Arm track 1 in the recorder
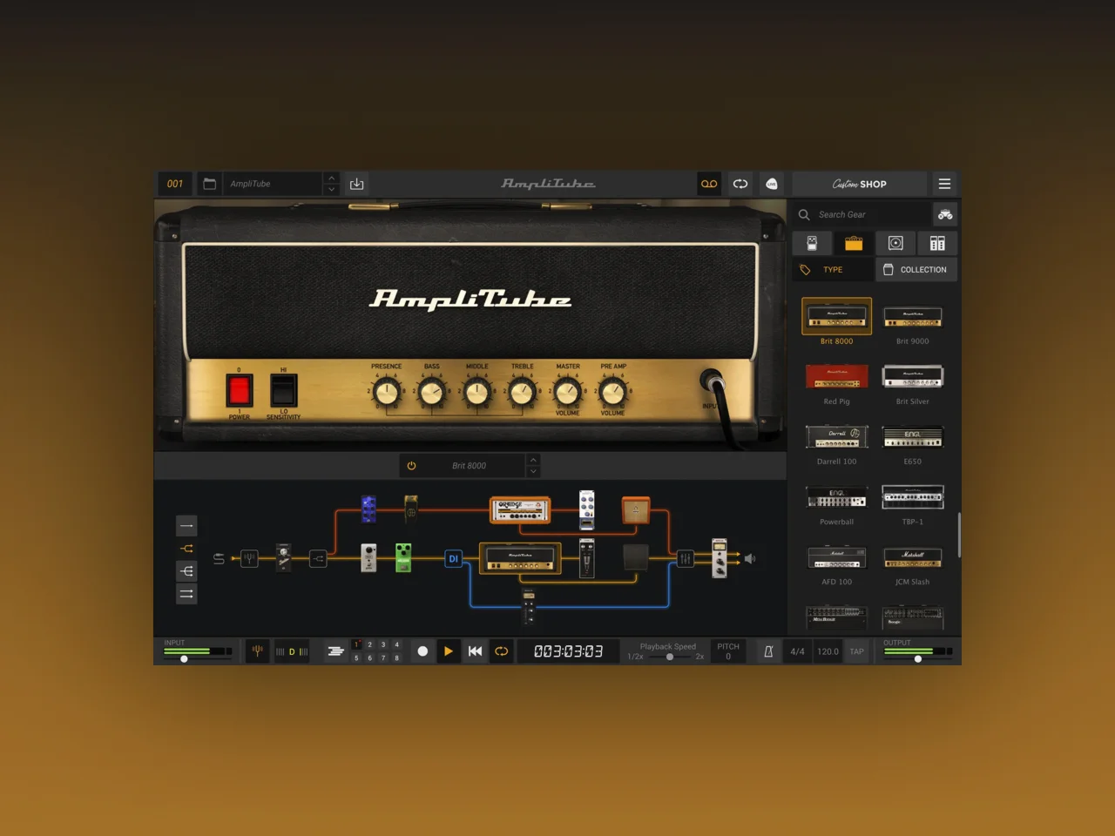This screenshot has height=836, width=1115. [356, 644]
